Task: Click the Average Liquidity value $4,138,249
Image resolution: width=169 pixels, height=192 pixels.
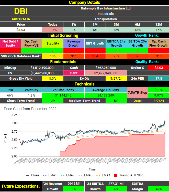Action: point(106,95)
